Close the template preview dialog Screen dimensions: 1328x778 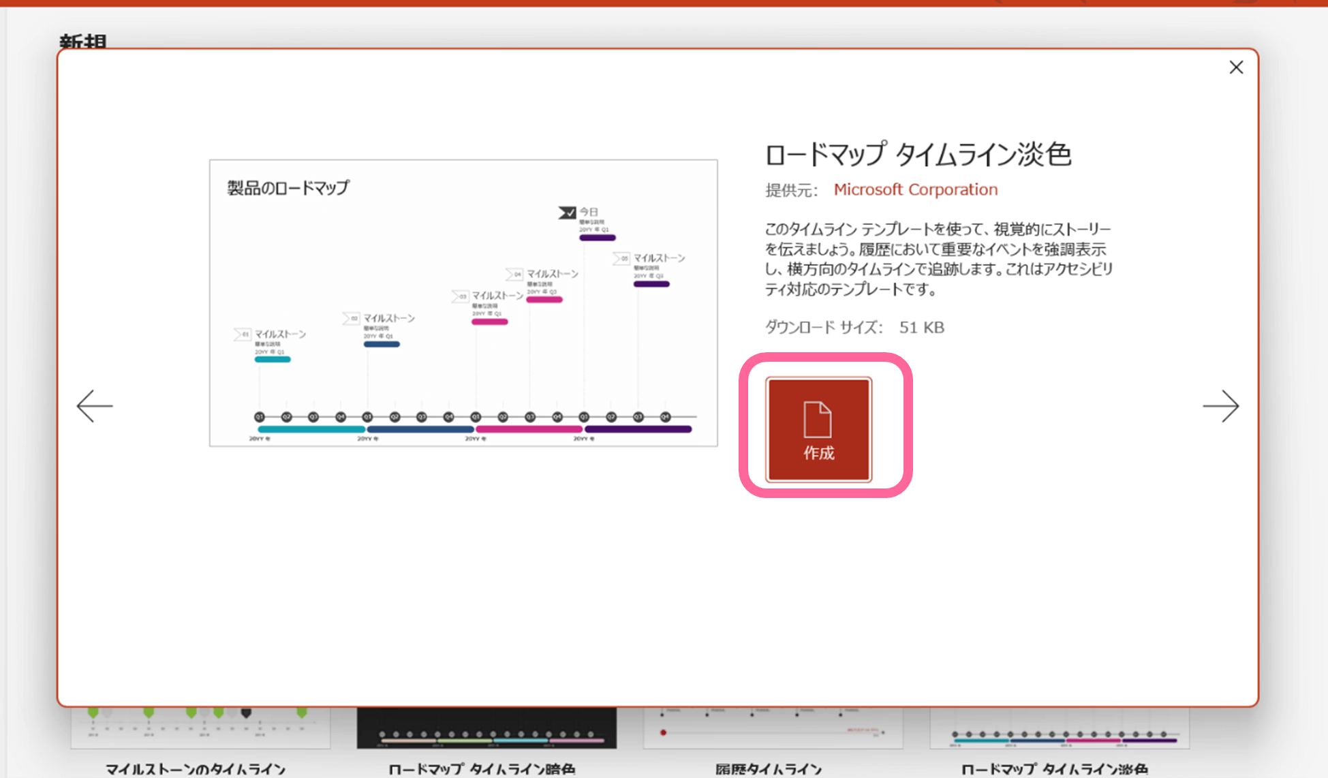click(1236, 67)
